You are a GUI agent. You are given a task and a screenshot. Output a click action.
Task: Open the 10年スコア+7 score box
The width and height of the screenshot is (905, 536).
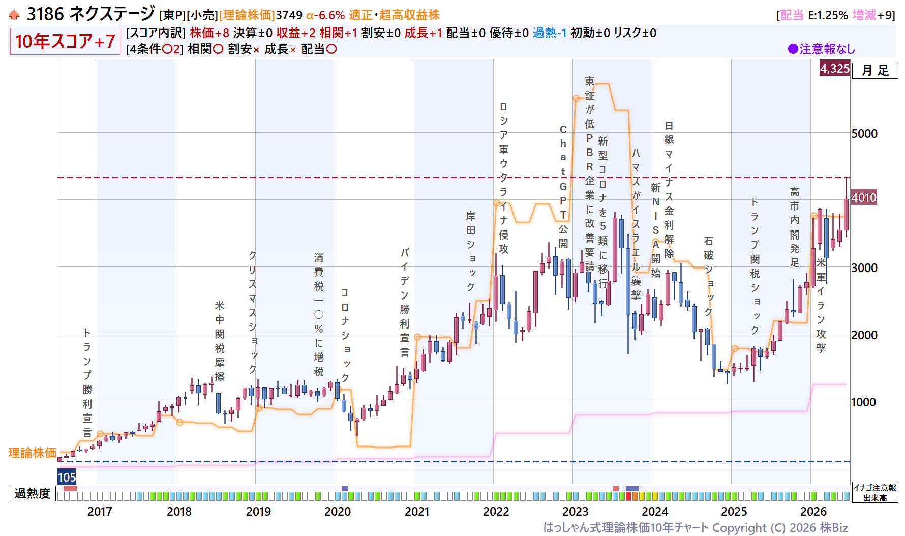point(65,41)
